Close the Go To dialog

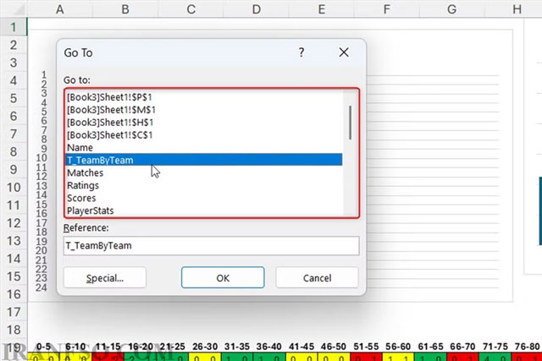(344, 52)
